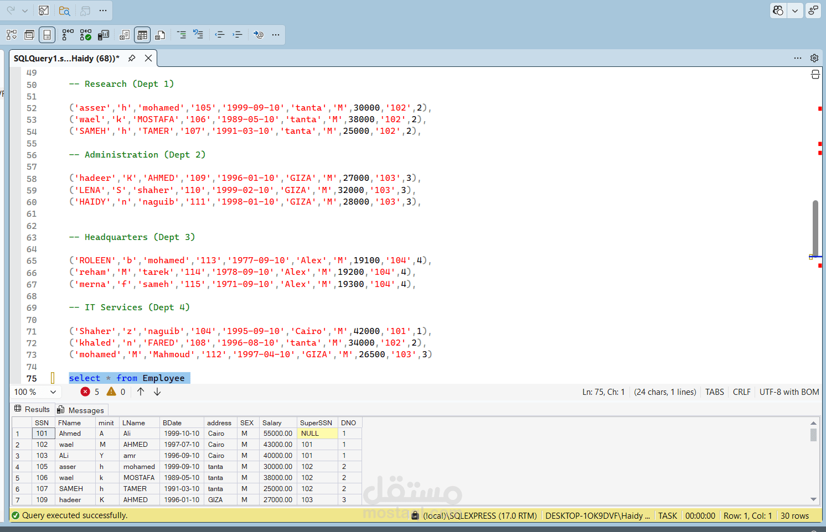
Task: Click the Query Options window icon
Action: [x=29, y=35]
